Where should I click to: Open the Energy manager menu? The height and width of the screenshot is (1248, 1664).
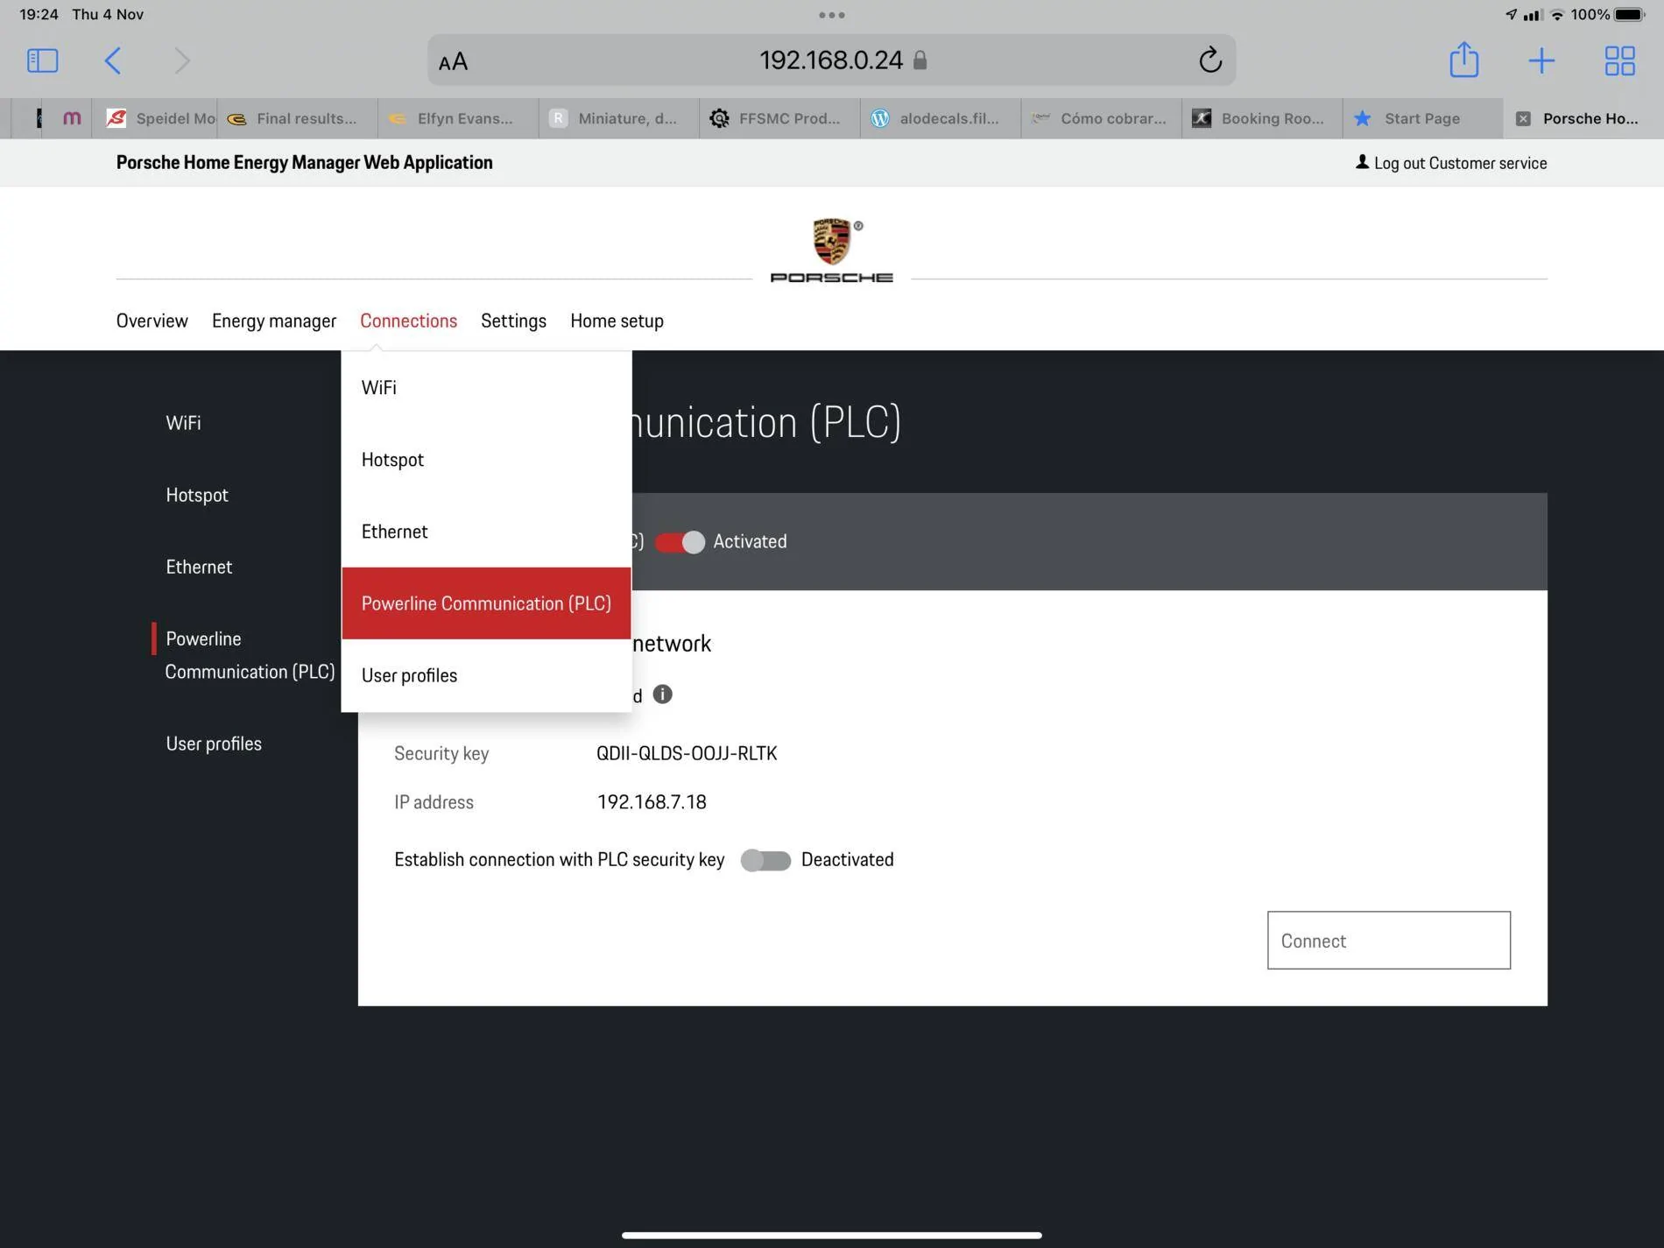[x=274, y=321]
